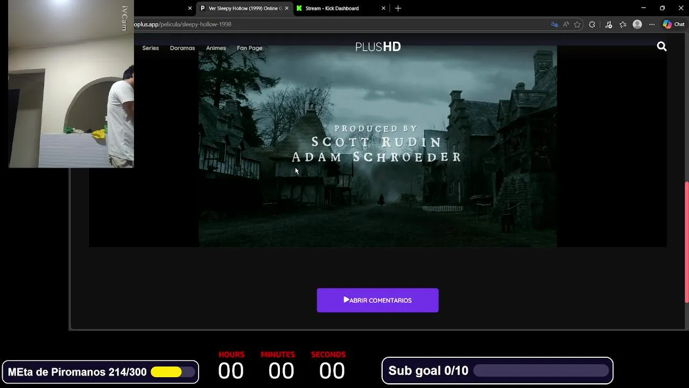Open the Fan Page menu item
689x388 pixels.
coord(250,48)
